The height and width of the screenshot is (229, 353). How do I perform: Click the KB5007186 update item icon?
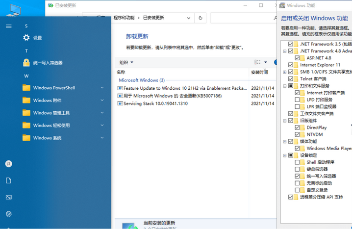tap(120, 96)
